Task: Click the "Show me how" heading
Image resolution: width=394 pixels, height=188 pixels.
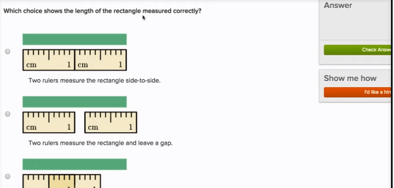Action: point(350,78)
